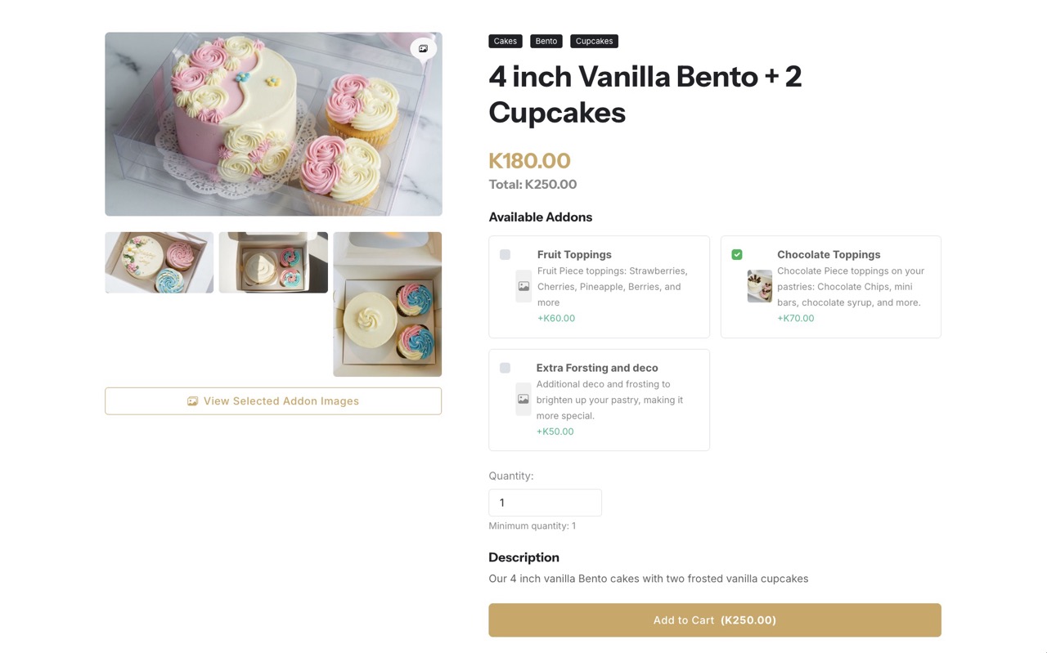Viewport: 1047px width, 653px height.
Task: Select the first thumbnail with floral cake
Action: coord(159,262)
